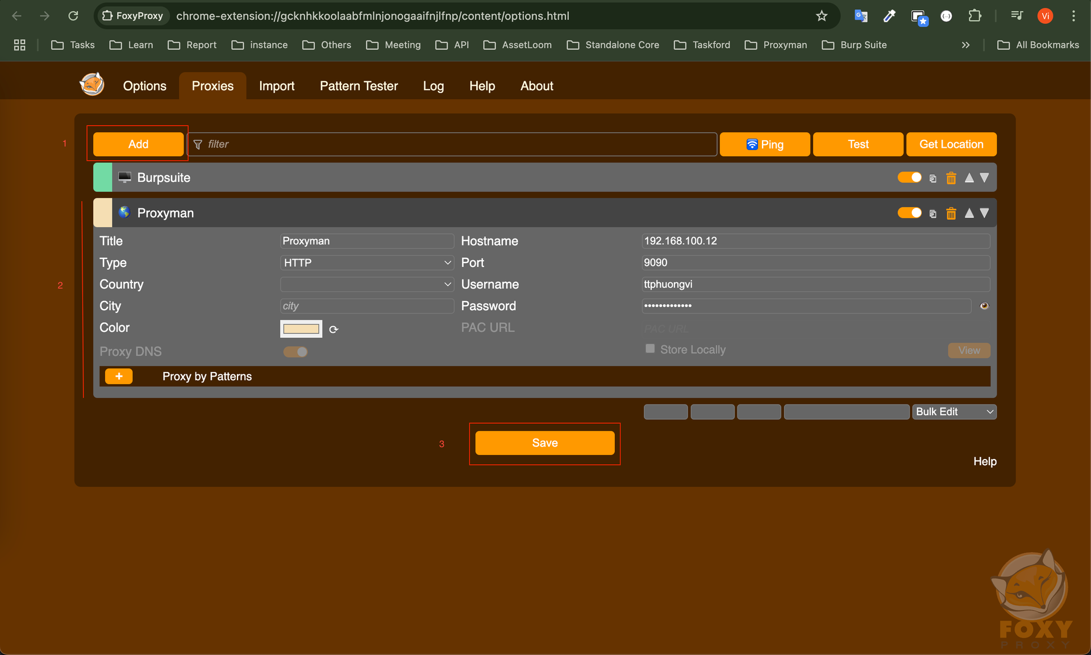The width and height of the screenshot is (1091, 655).
Task: Edit the Port field 9090
Action: [816, 262]
